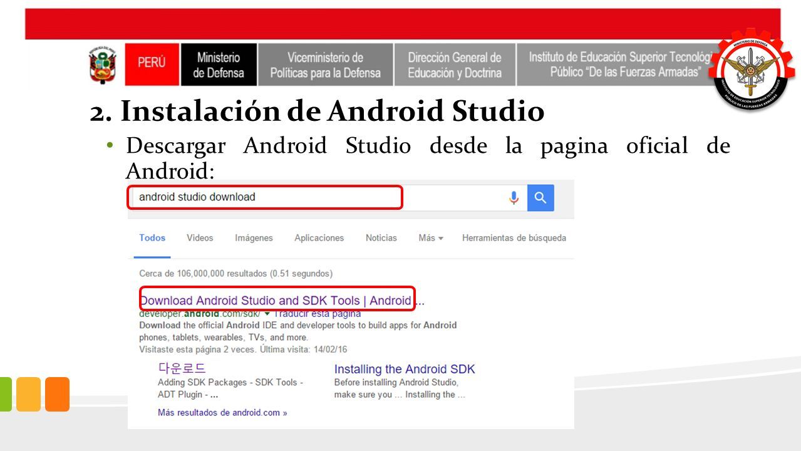Click the Adding SDK Packages snippet text
The image size is (801, 451).
coord(230,388)
